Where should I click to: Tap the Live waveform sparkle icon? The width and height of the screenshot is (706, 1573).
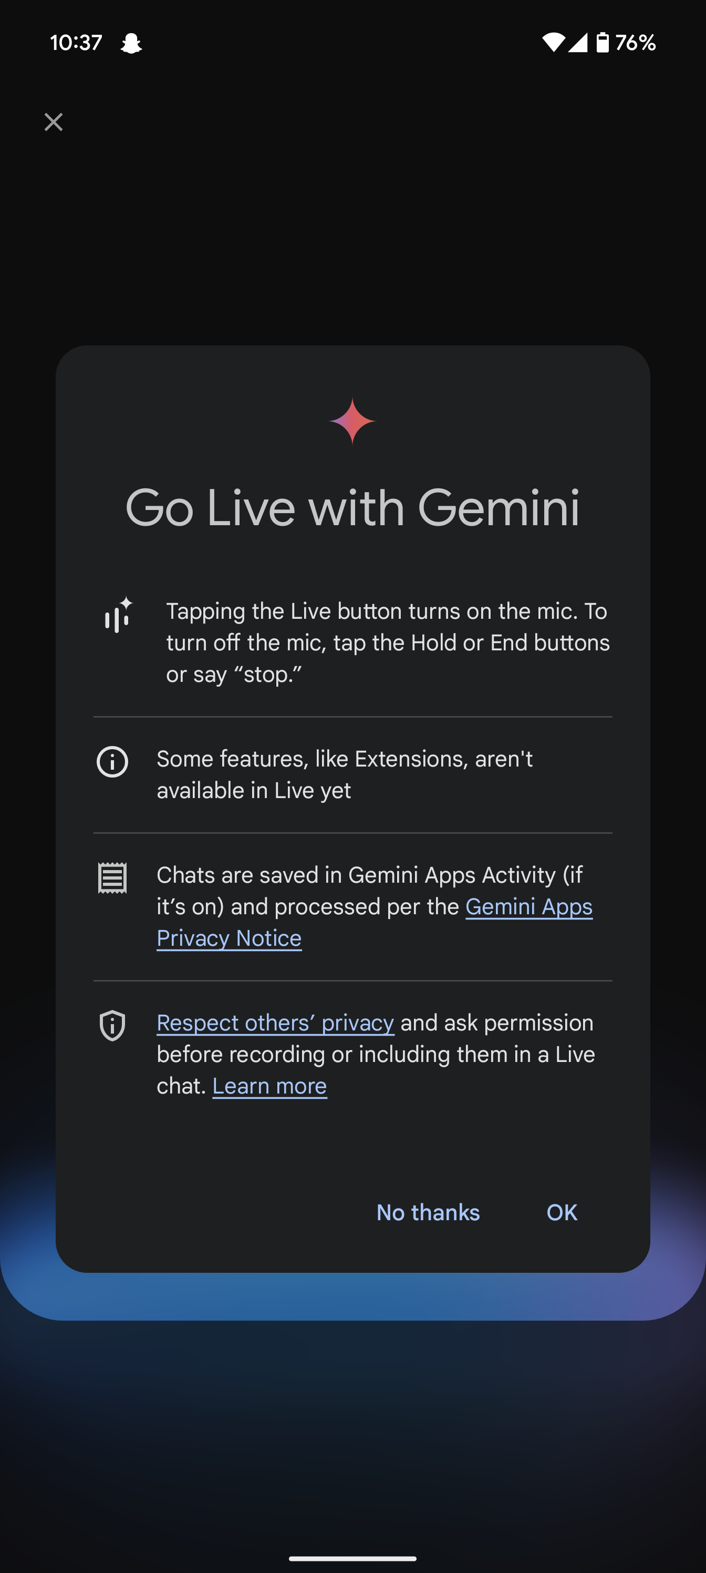tap(118, 614)
